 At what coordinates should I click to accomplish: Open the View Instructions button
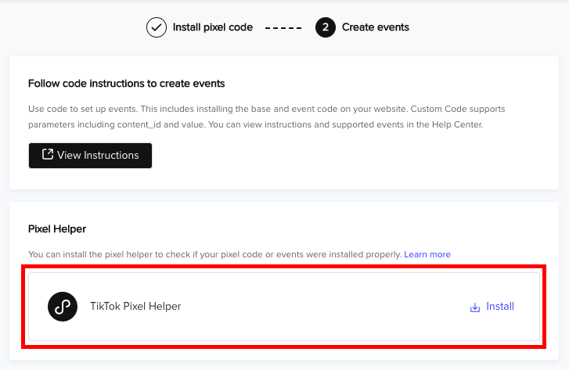click(x=90, y=155)
